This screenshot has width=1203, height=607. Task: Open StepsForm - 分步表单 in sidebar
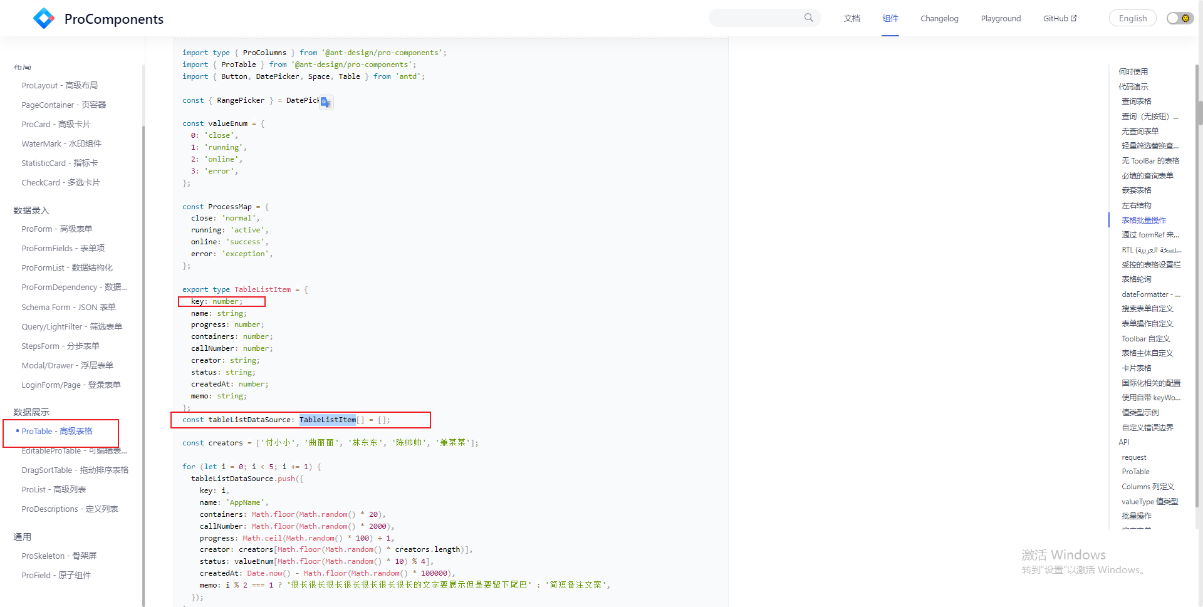click(x=61, y=346)
